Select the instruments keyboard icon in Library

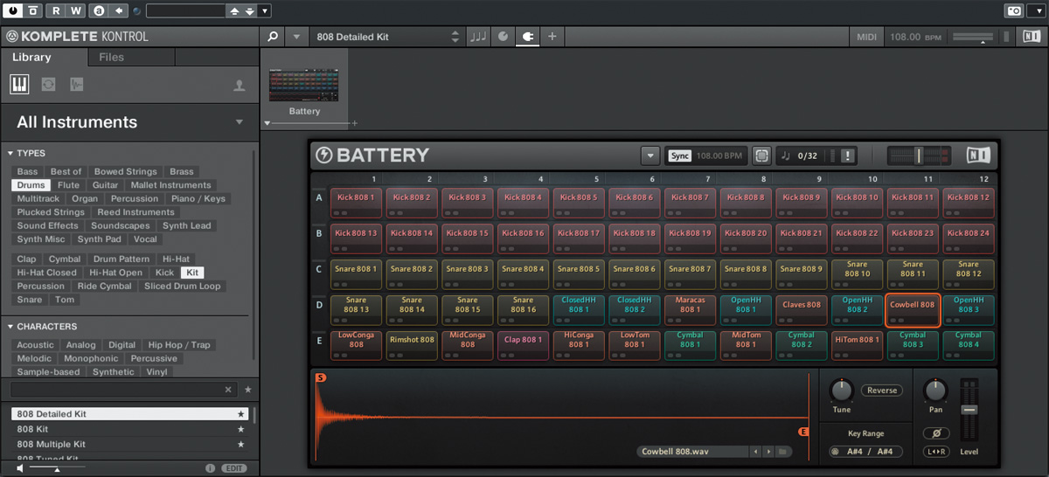pyautogui.click(x=20, y=85)
